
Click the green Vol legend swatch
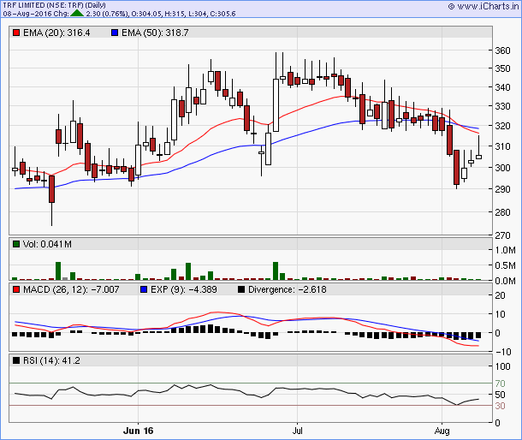(16, 244)
